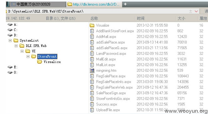208x114 pixels.
Task: Select the SalePlaceSign.aspx file icon
Action: click(x=92, y=93)
